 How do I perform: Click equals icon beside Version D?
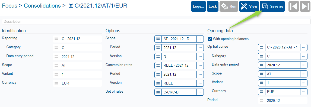(158, 57)
